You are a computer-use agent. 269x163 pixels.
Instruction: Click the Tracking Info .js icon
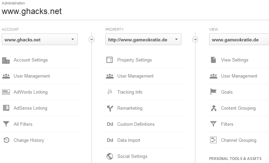[110, 92]
